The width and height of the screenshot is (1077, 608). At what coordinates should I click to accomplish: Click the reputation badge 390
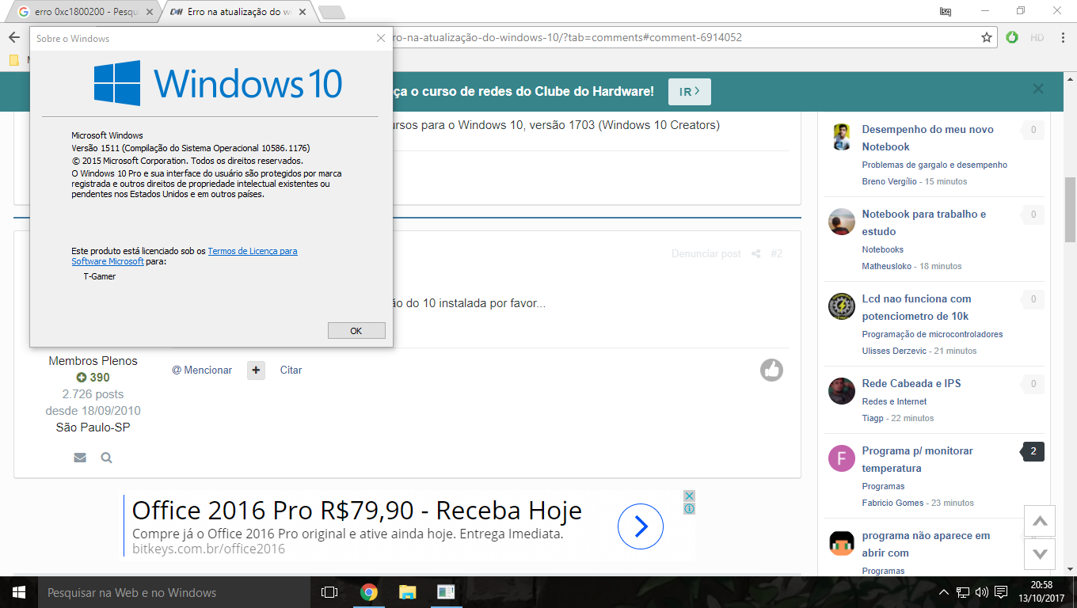(93, 378)
